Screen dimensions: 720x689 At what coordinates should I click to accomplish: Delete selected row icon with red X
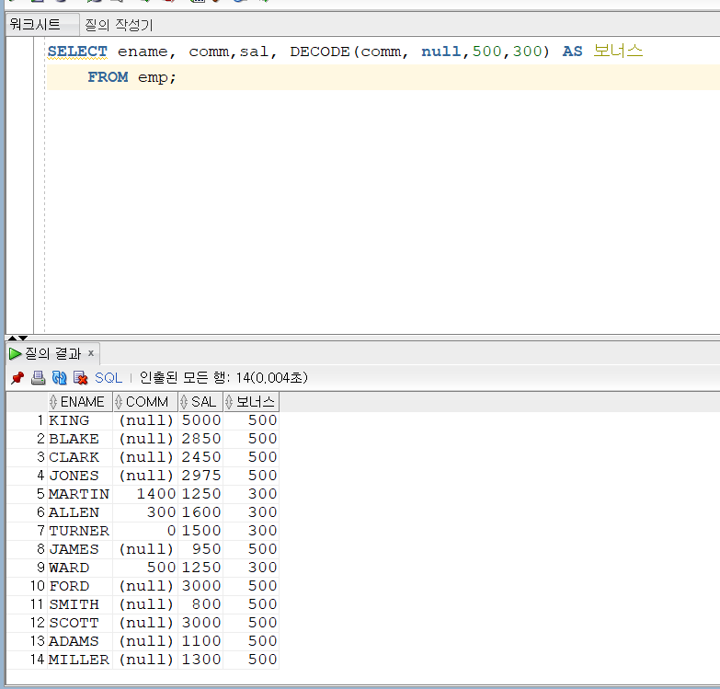tap(80, 378)
